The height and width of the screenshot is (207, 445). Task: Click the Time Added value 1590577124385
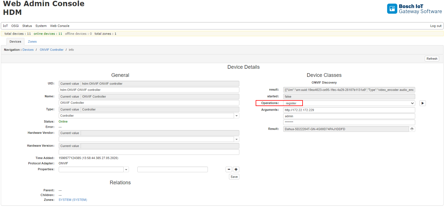coord(88,158)
